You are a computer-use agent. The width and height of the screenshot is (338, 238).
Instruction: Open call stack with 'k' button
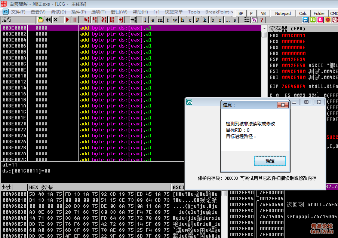point(205,20)
